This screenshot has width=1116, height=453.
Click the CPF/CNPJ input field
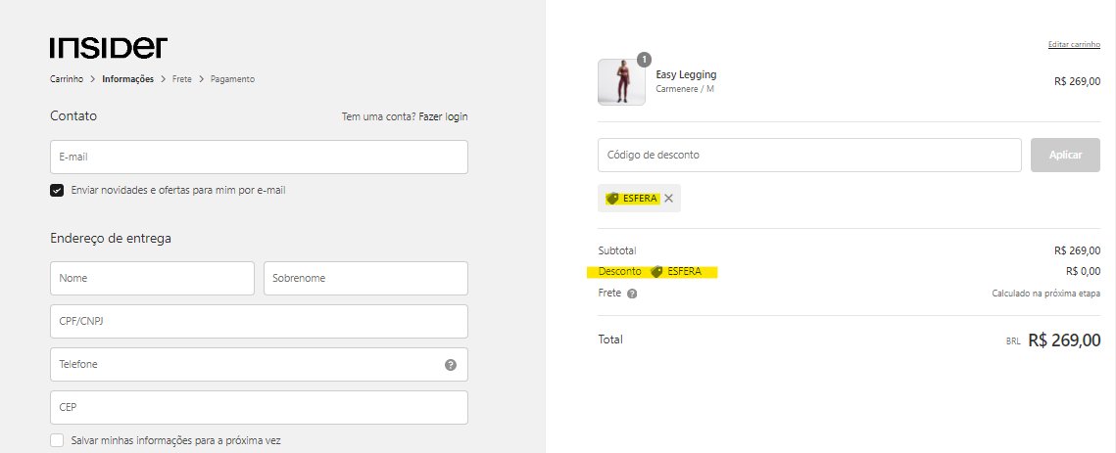[259, 322]
